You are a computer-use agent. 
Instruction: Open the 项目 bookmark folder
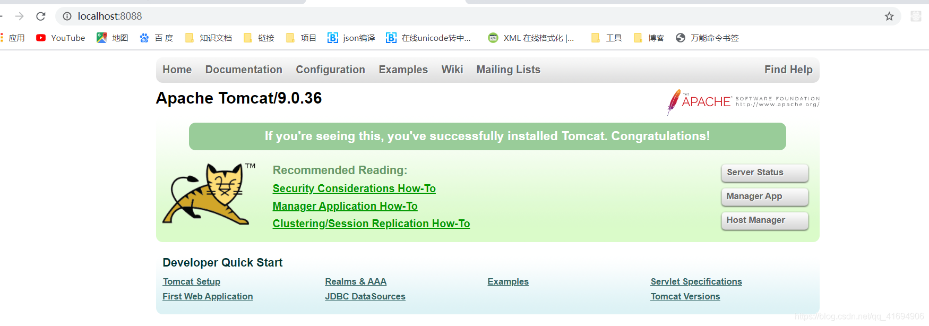coord(301,38)
